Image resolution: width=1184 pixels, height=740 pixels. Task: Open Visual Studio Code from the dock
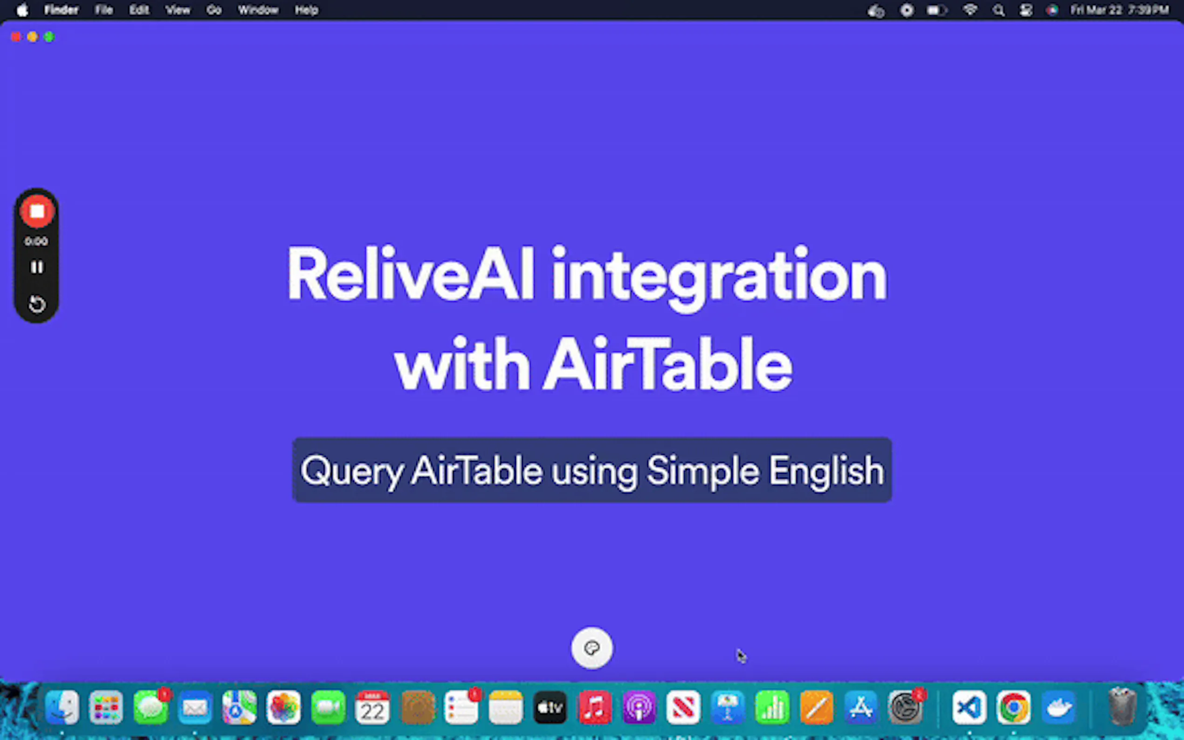pos(969,708)
